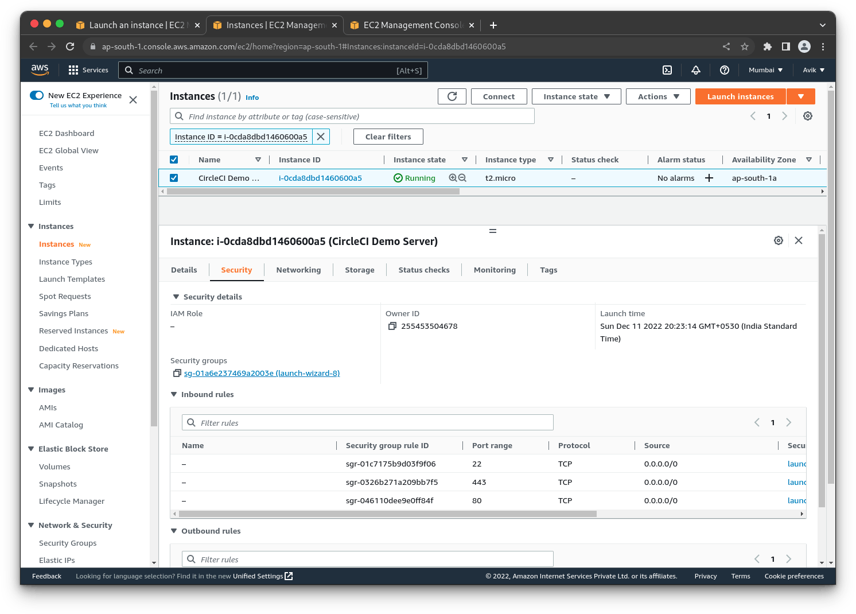Open the AWS help panel

724,69
